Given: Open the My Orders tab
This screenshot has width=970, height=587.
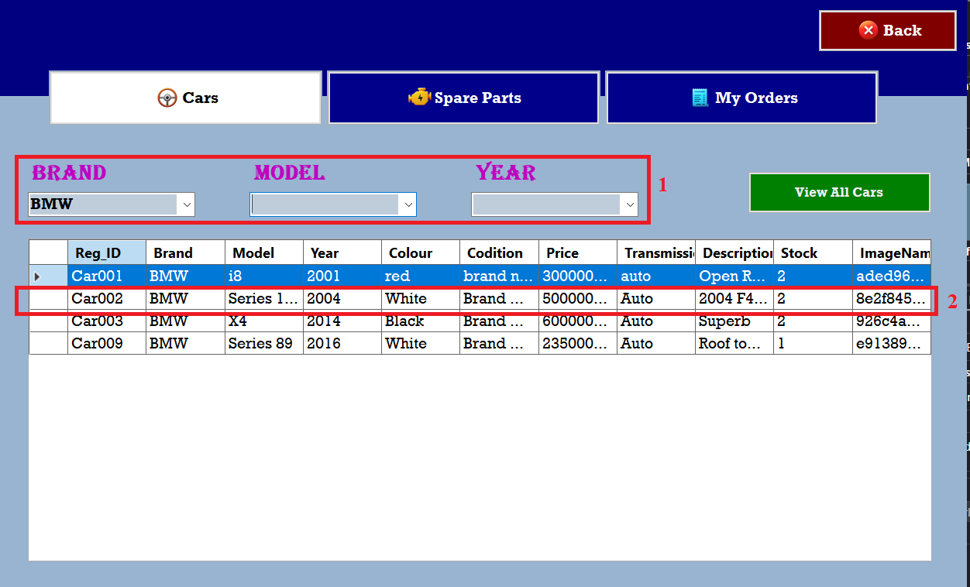Looking at the screenshot, I should click(x=742, y=98).
